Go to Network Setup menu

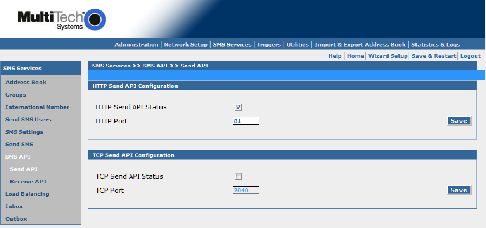(185, 45)
